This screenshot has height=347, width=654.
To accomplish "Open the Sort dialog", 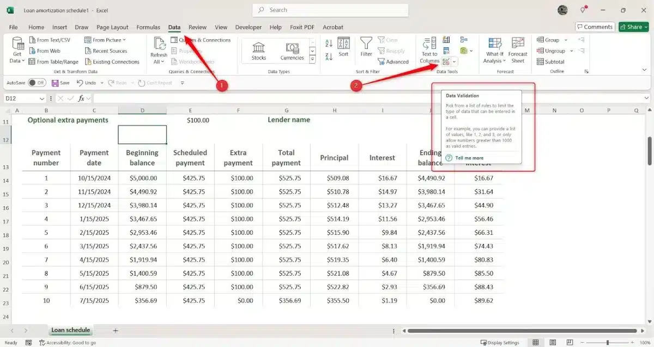I will point(343,47).
